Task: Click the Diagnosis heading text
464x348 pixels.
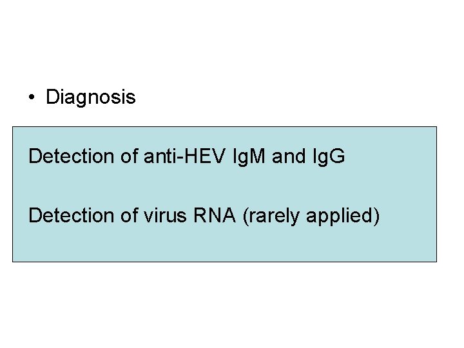Action: (x=91, y=98)
